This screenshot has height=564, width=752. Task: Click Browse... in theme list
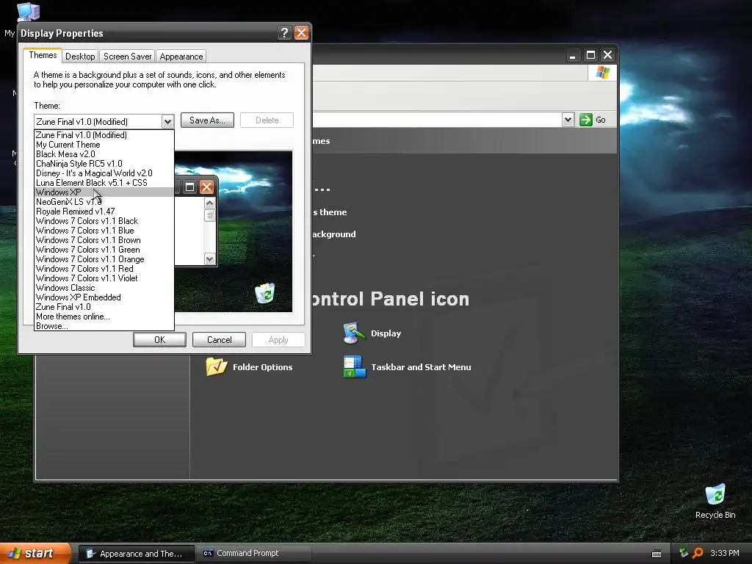tap(104, 326)
